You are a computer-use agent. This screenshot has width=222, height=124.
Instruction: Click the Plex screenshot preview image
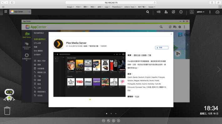(x=89, y=75)
